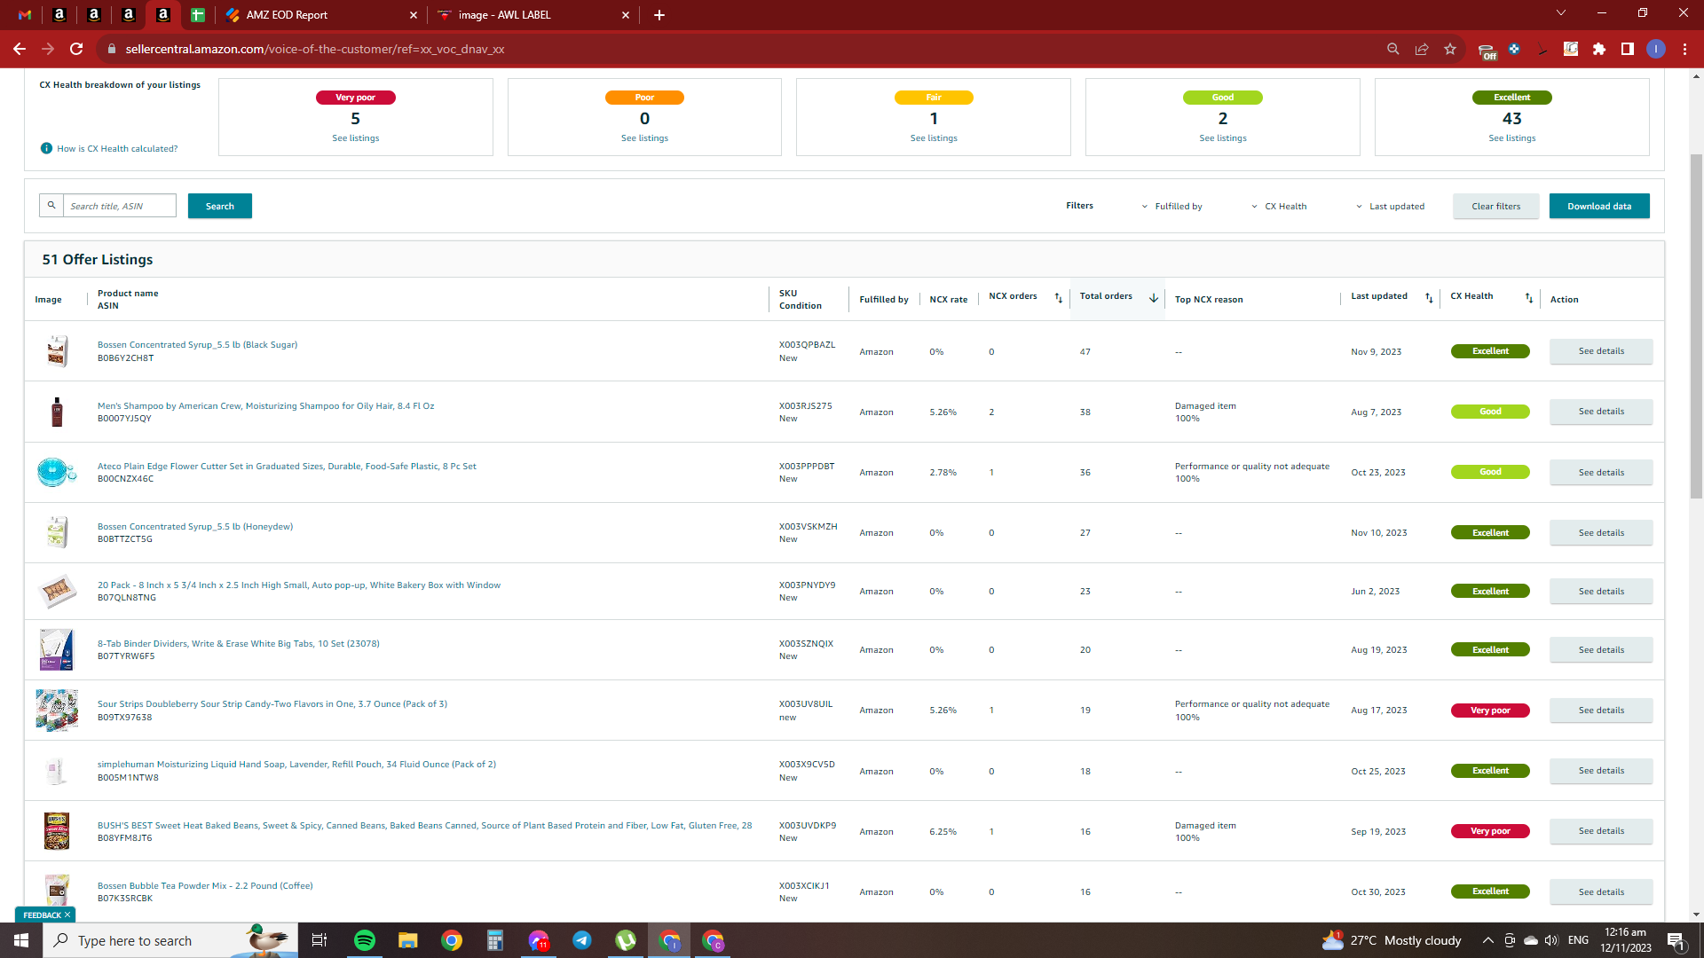Image resolution: width=1704 pixels, height=958 pixels.
Task: See listings under Poor
Action: [x=644, y=137]
